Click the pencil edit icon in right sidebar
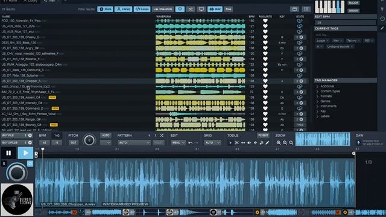 [x=382, y=28]
